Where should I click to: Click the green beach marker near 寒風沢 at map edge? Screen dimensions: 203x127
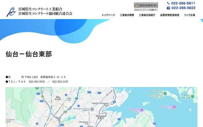click(193, 96)
